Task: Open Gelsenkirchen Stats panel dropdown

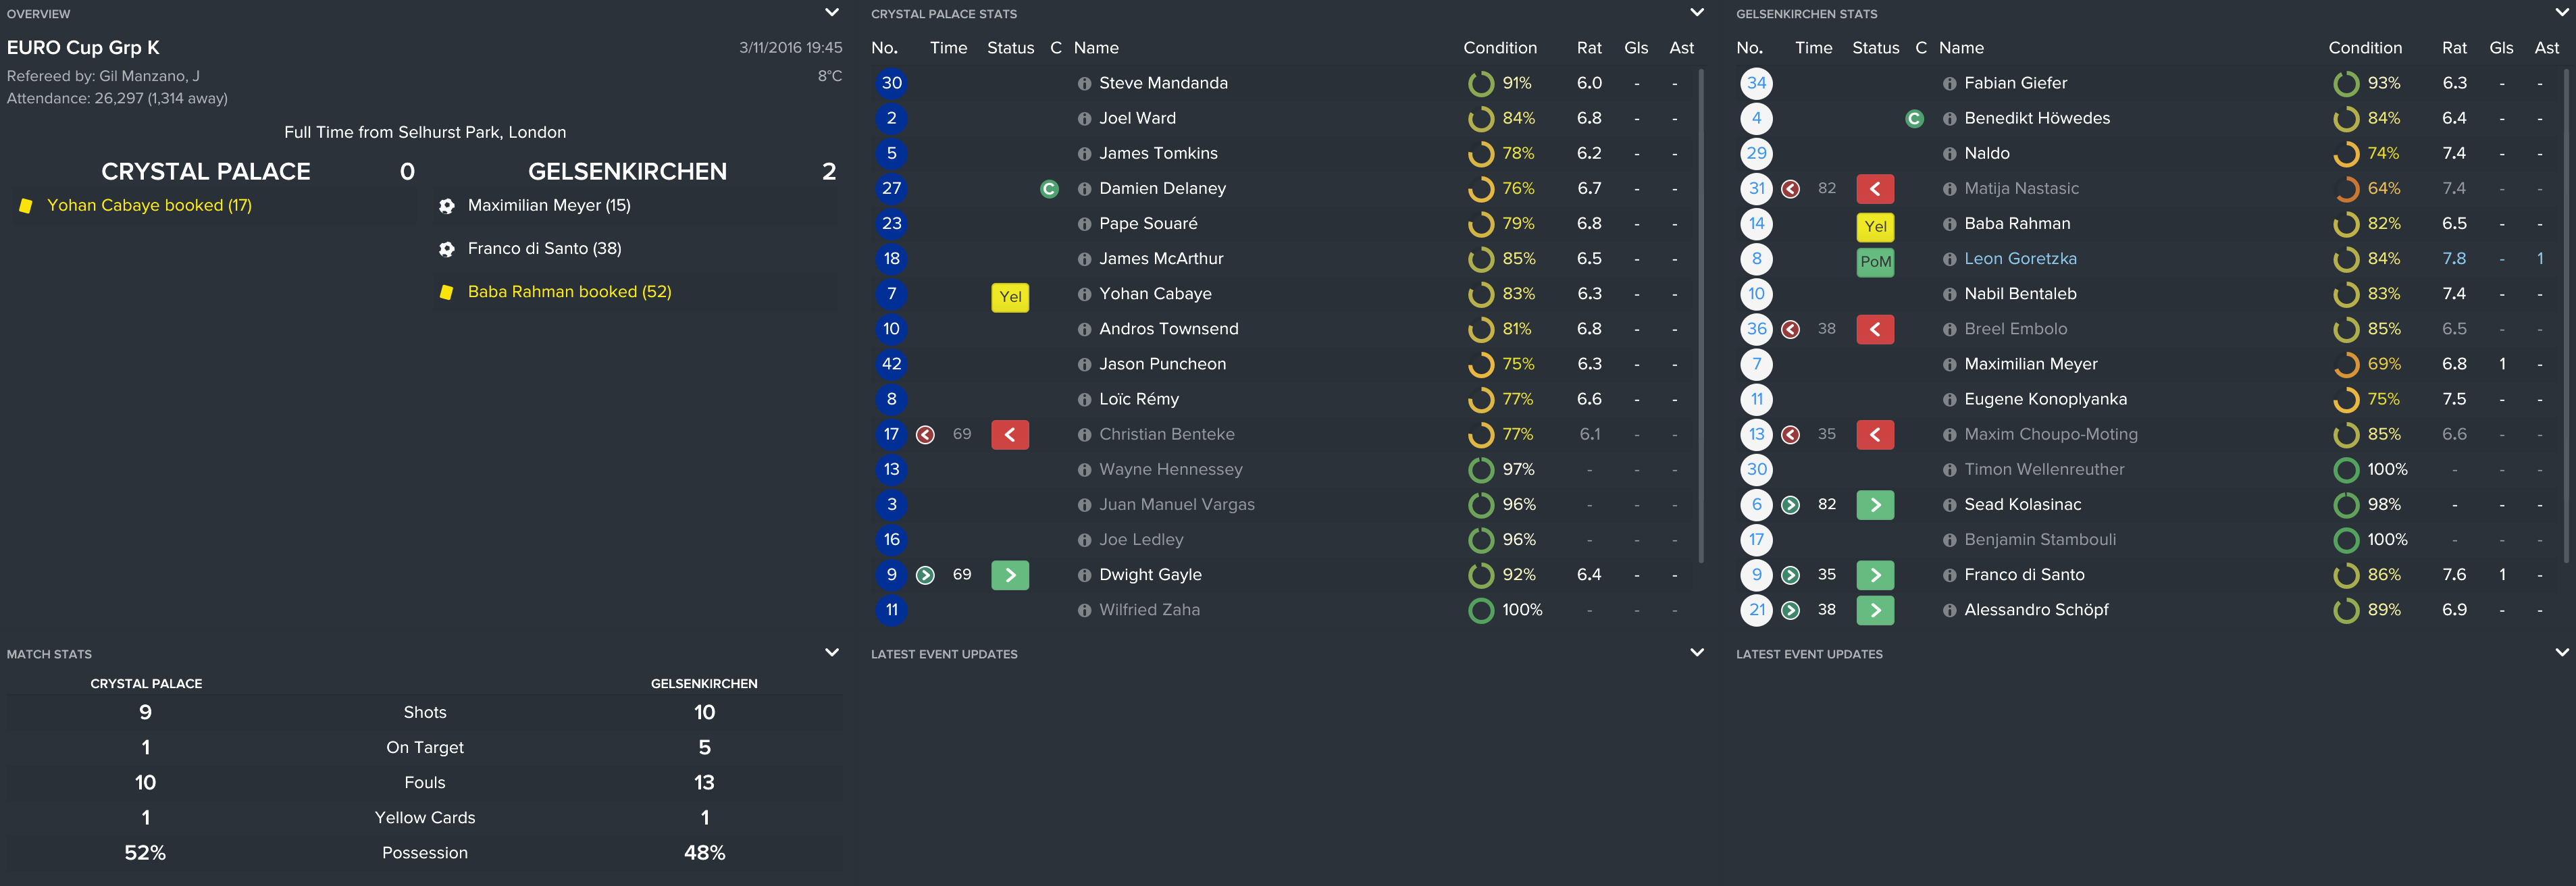Action: pos(2561,13)
